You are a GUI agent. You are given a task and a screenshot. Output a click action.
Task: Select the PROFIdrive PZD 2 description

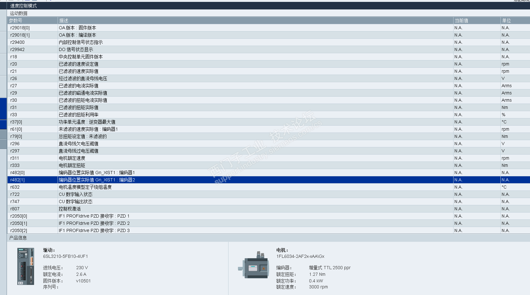94,223
